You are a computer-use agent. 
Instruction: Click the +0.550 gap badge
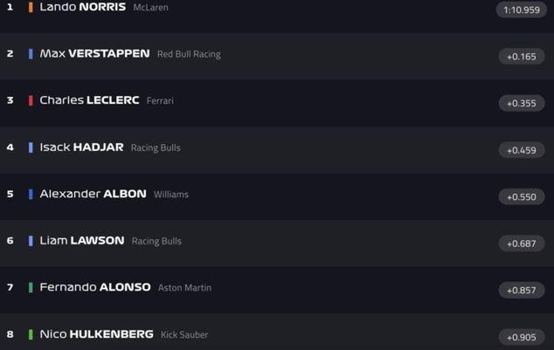(522, 197)
